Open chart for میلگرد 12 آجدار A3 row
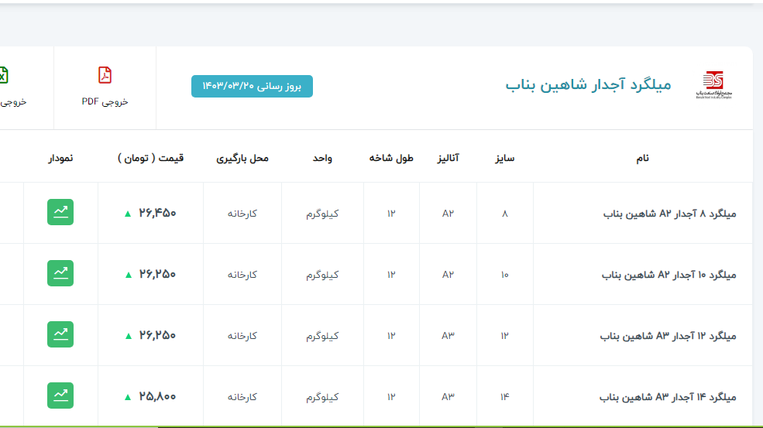 [x=60, y=335]
